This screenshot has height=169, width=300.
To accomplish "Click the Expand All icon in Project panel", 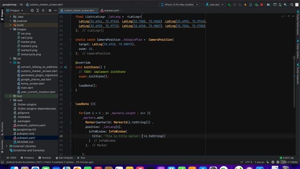I will point(37,10).
